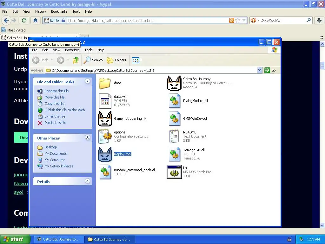The width and height of the screenshot is (325, 244).
Task: Click Move this file
Action: point(54,97)
